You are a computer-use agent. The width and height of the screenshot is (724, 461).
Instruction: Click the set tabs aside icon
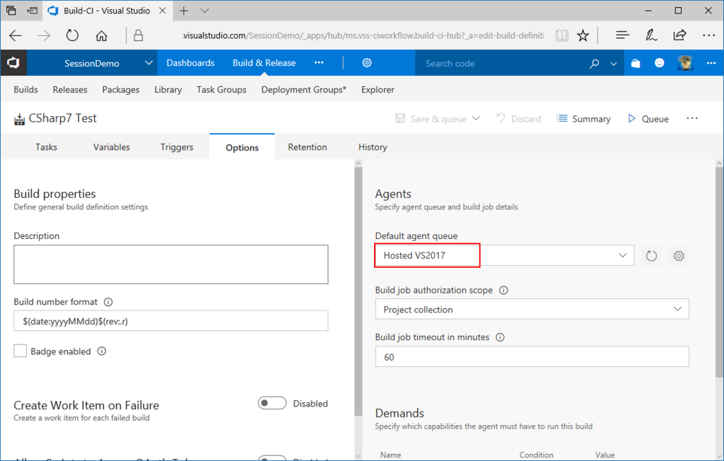(32, 11)
